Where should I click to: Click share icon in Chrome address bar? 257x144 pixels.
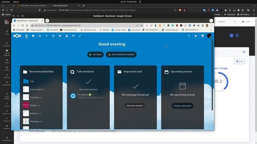coord(137,26)
